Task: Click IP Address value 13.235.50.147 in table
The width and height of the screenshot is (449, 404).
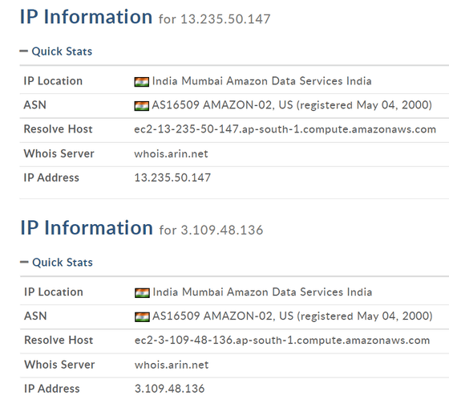Action: (172, 178)
